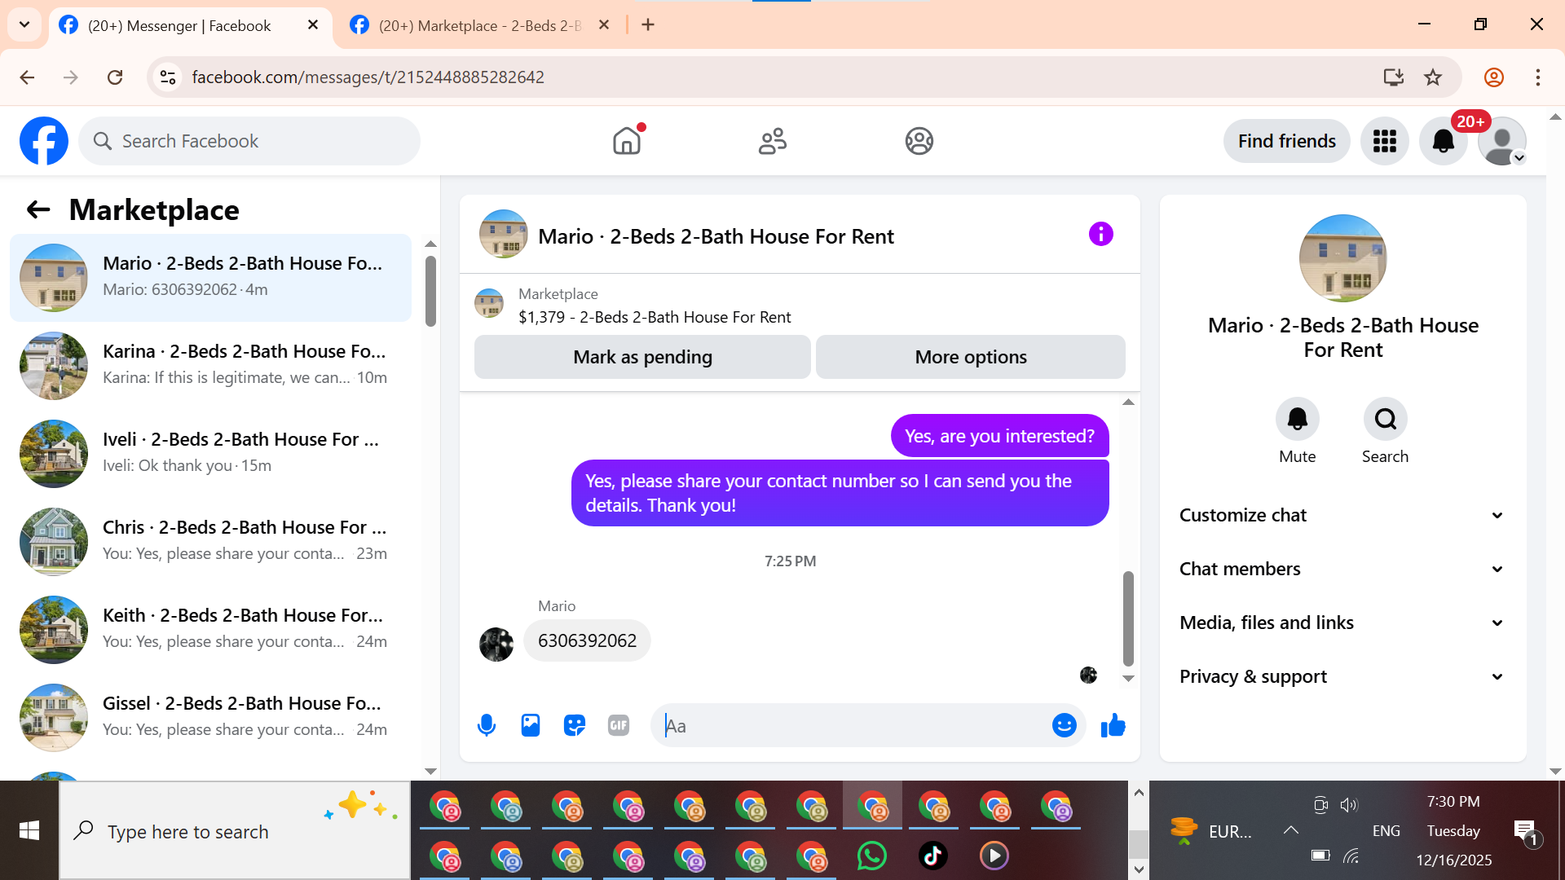The width and height of the screenshot is (1565, 880).
Task: Open the Friends icon in top navigation
Action: (x=773, y=141)
